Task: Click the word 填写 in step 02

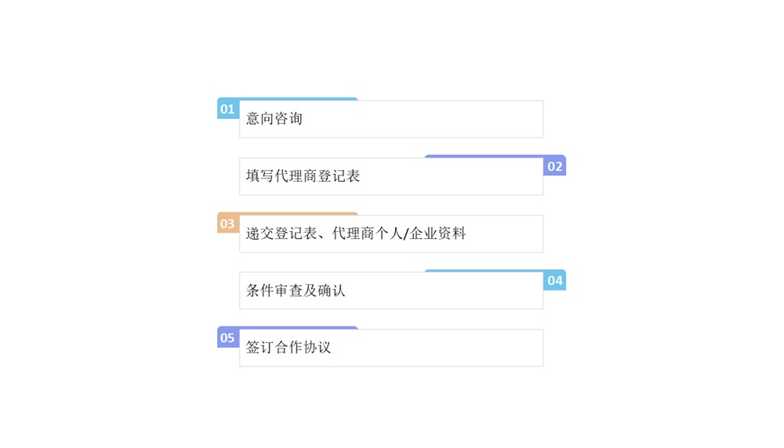Action: coord(260,175)
